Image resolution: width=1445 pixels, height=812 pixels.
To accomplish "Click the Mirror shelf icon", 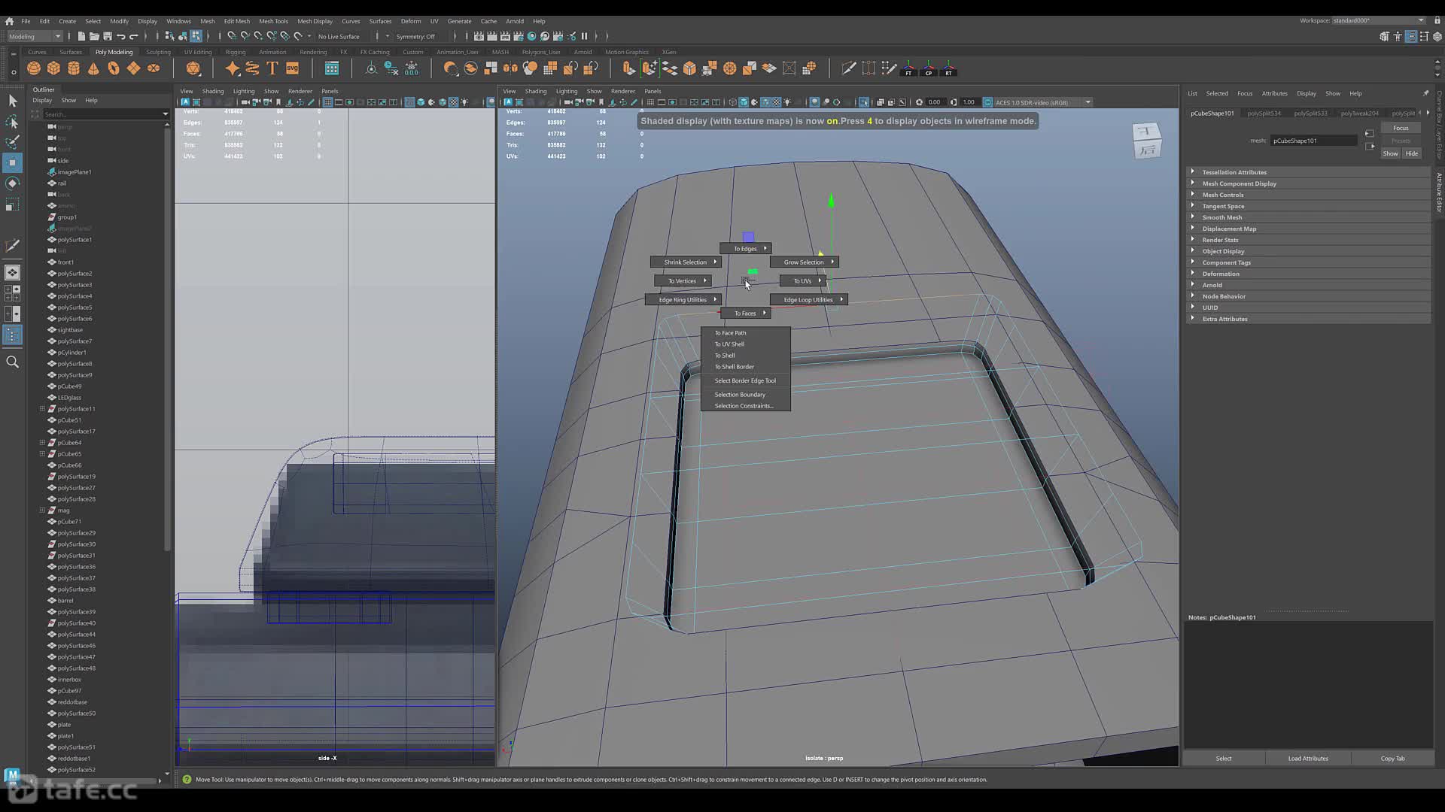I will pyautogui.click(x=510, y=68).
